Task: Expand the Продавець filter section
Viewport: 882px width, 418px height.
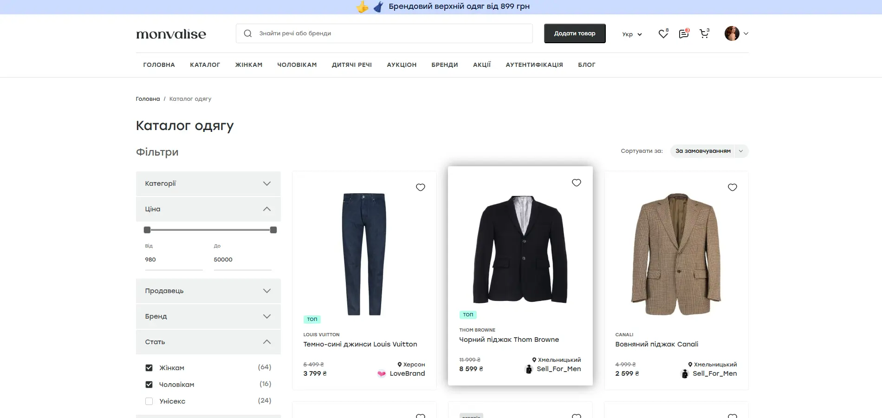Action: (x=208, y=291)
